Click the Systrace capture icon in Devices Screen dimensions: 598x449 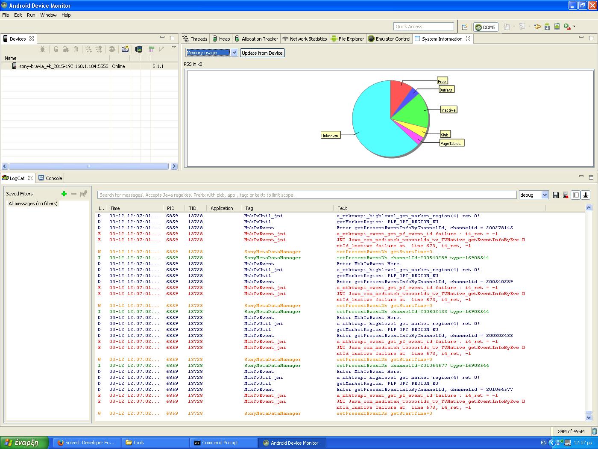point(151,50)
